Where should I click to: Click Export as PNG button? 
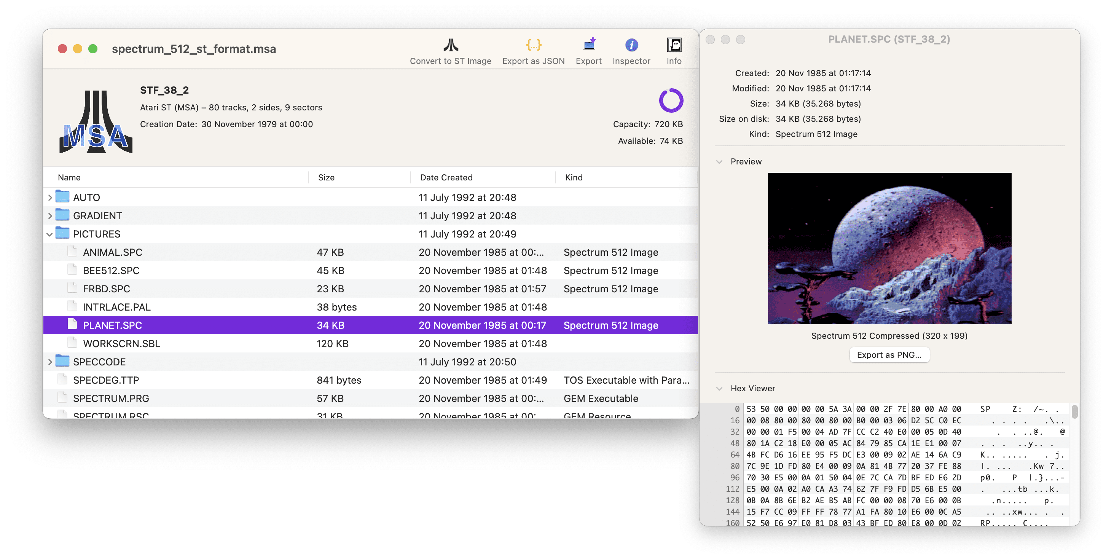point(889,355)
